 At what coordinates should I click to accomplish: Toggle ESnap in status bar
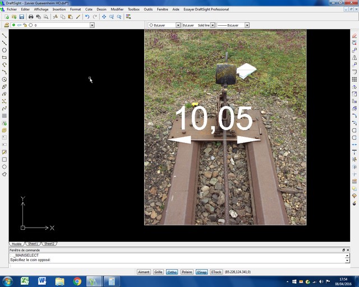pos(201,272)
